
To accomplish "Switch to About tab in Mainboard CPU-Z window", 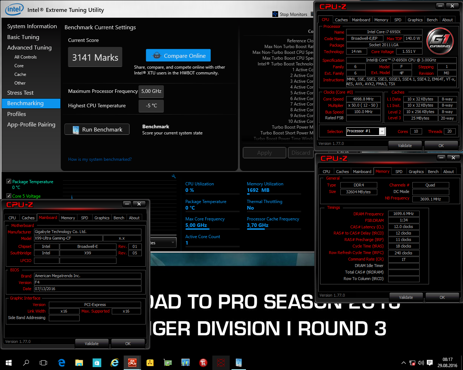I will pyautogui.click(x=134, y=218).
